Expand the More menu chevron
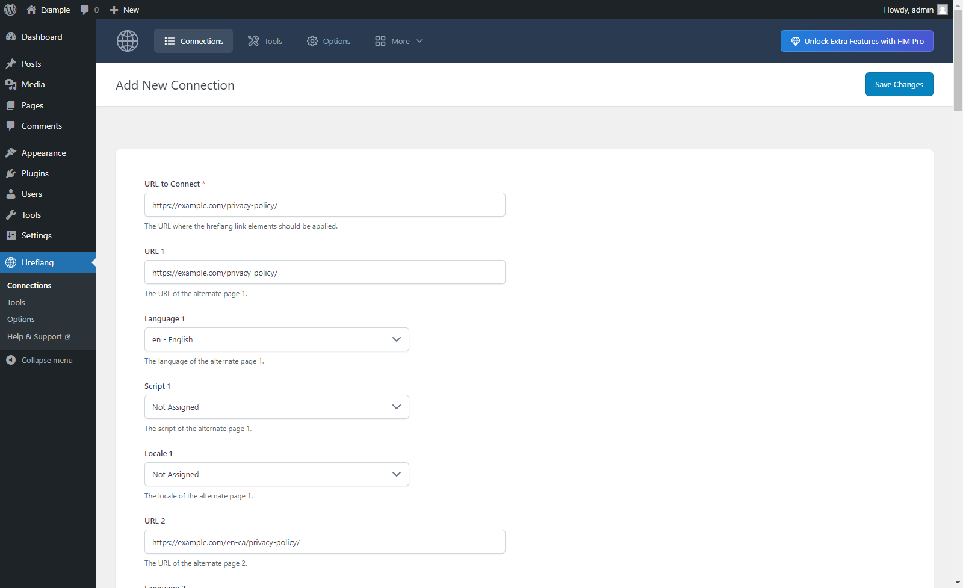 point(420,41)
